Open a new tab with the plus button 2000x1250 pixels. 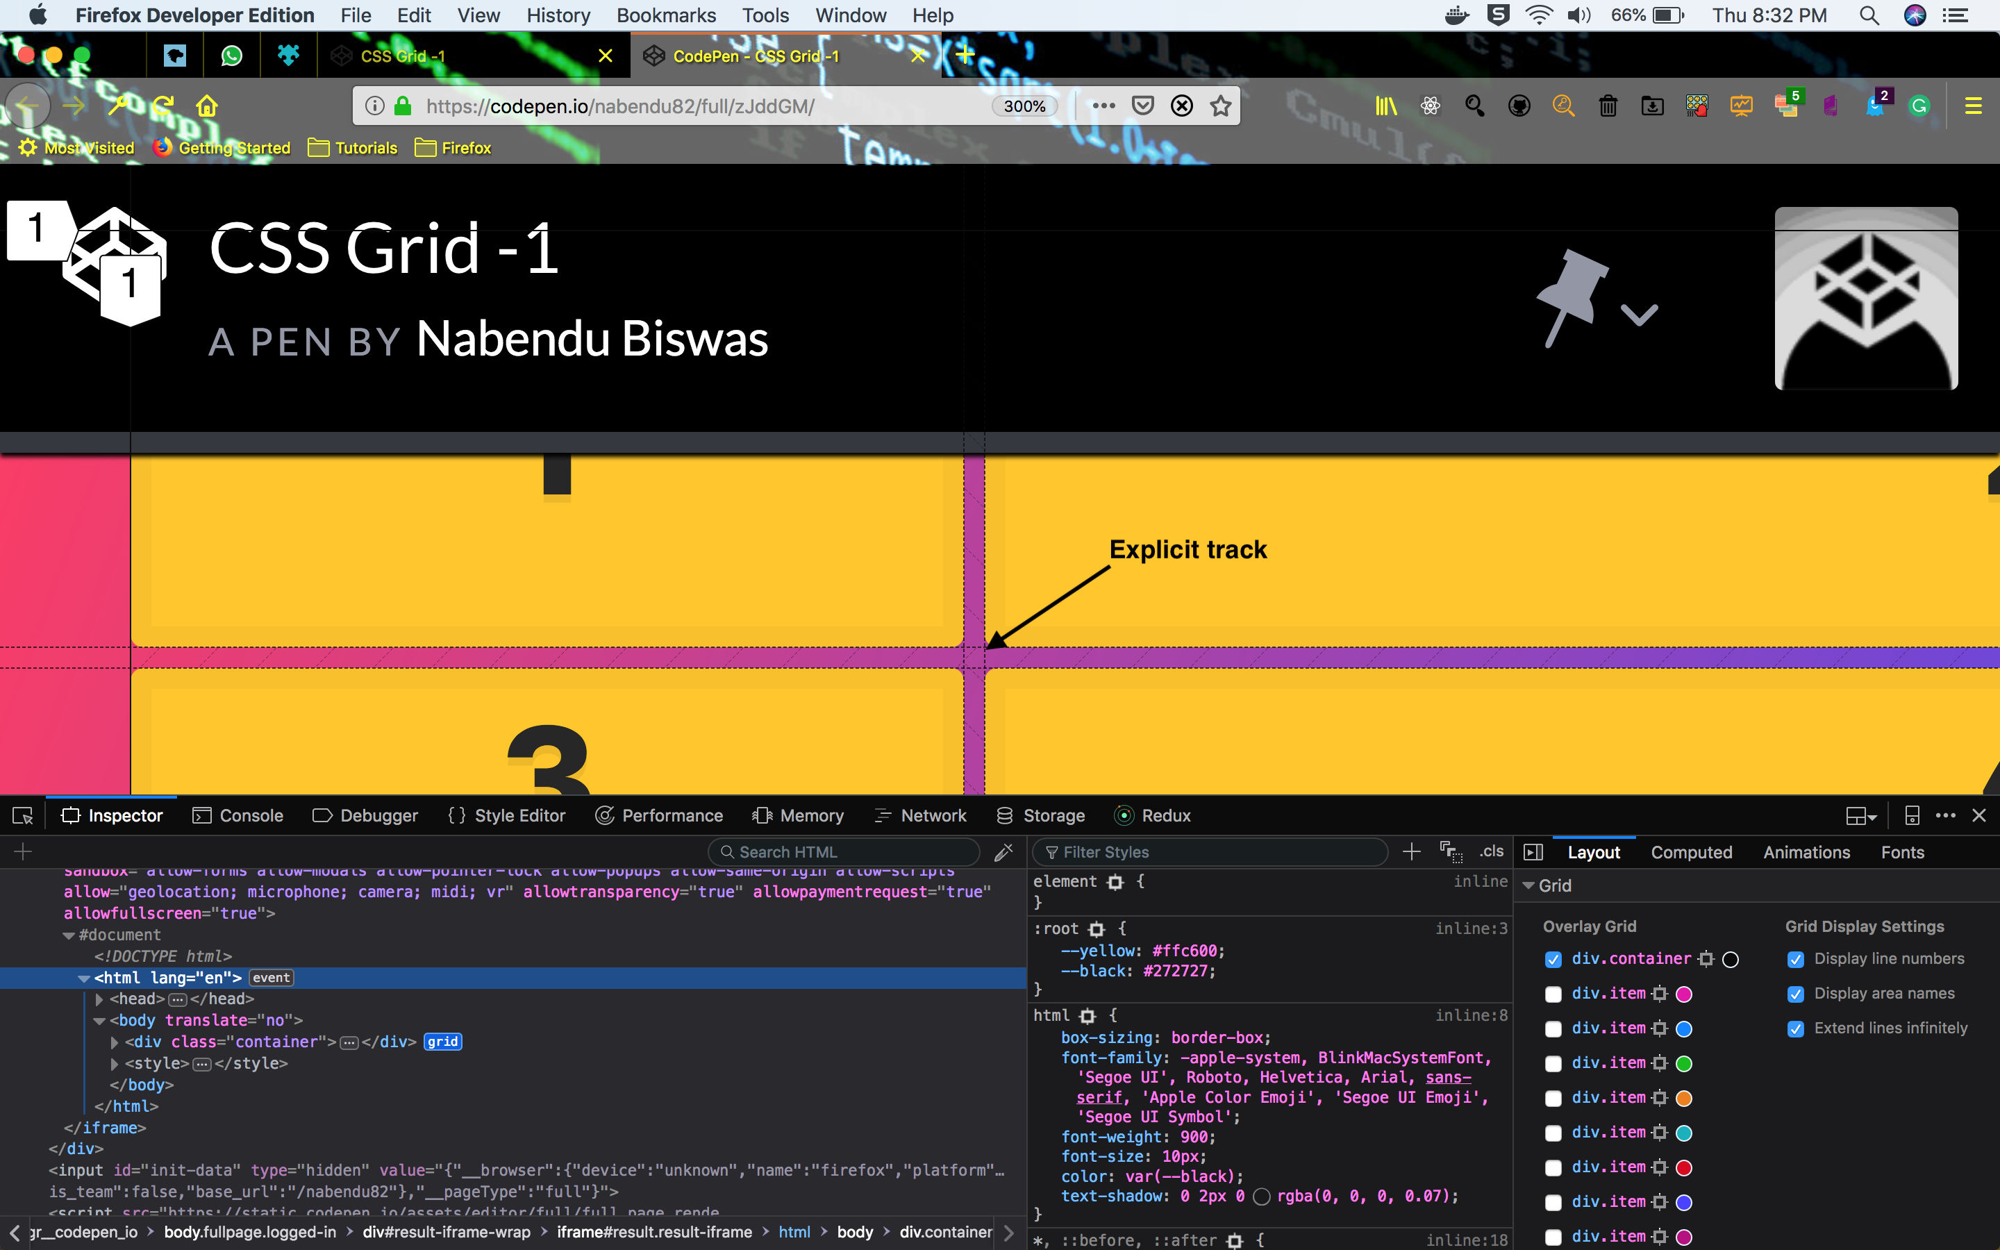tap(965, 56)
